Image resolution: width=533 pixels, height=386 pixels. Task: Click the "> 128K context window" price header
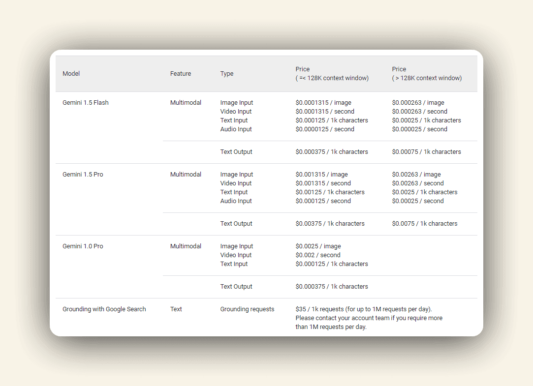(x=427, y=74)
